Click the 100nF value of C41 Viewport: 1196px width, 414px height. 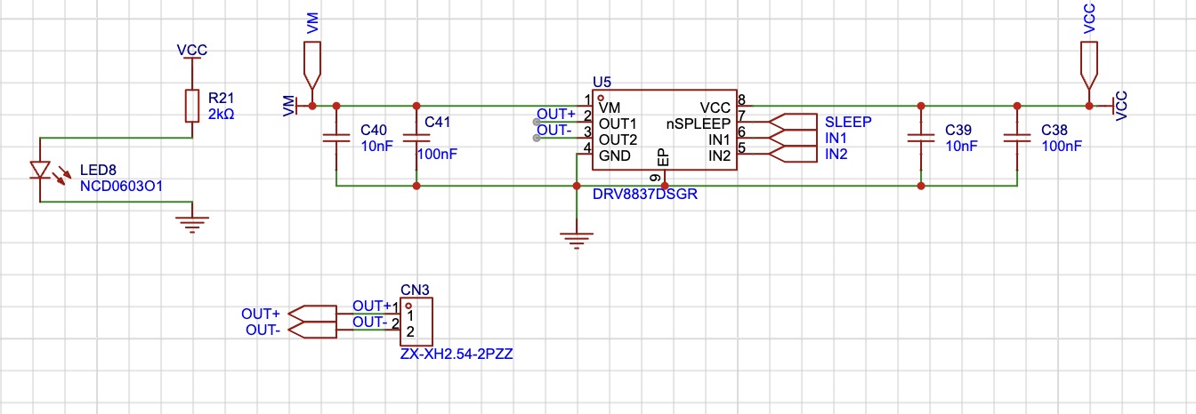click(x=437, y=154)
